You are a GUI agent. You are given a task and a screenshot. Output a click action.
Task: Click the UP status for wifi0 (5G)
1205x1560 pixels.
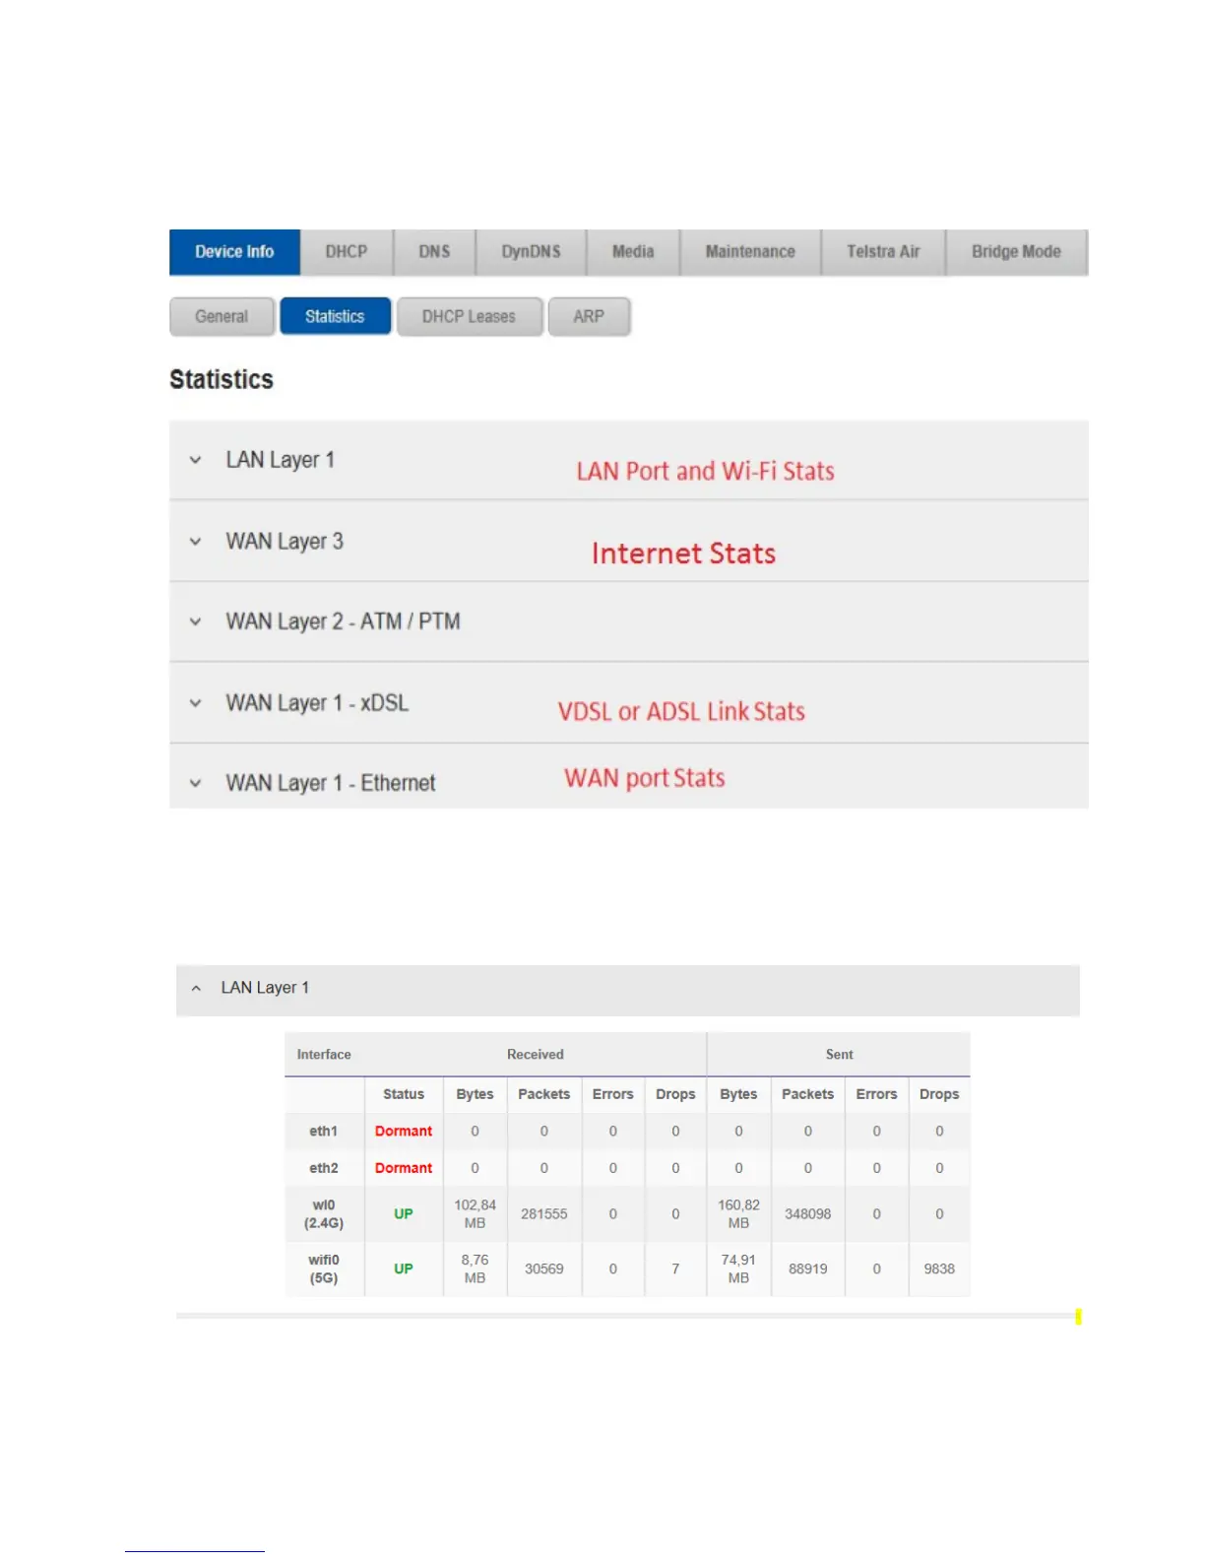(x=404, y=1269)
